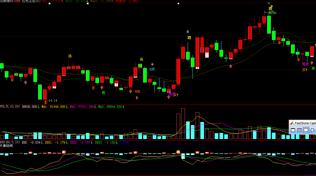Click the MA20: 17.344 header value
Screen dimensions: 316x176
[100, 1]
